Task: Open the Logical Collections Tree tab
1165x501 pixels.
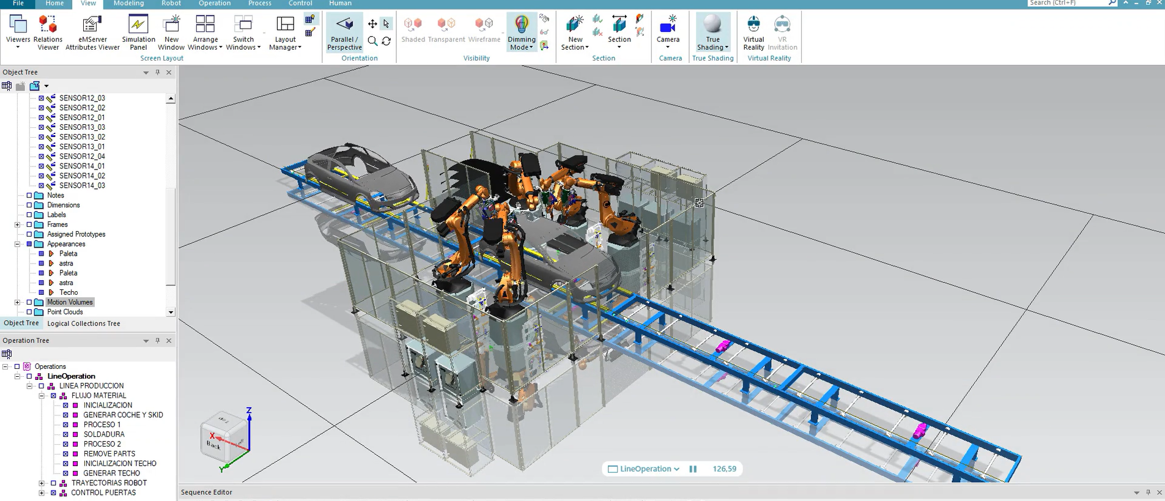Action: pos(84,324)
